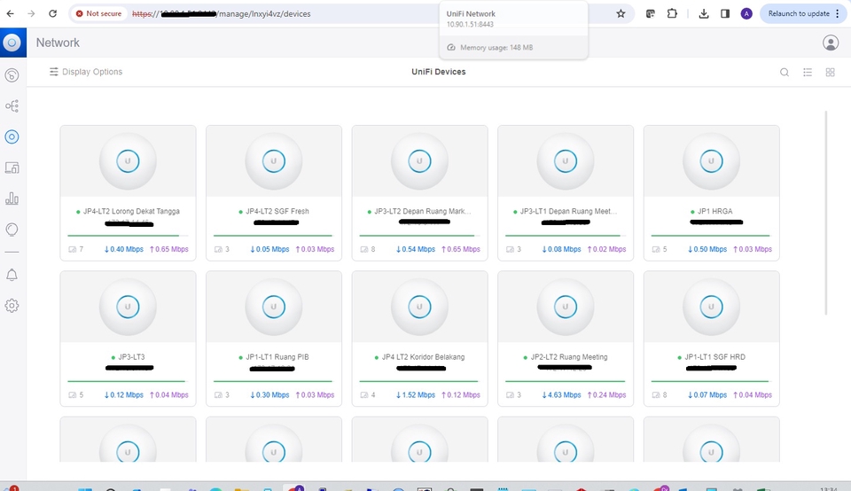Click the JP4-LT2 SGF Fresh usage bar
The image size is (851, 491).
click(274, 236)
